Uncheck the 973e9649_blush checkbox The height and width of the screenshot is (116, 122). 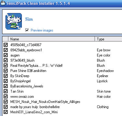(x=5, y=60)
